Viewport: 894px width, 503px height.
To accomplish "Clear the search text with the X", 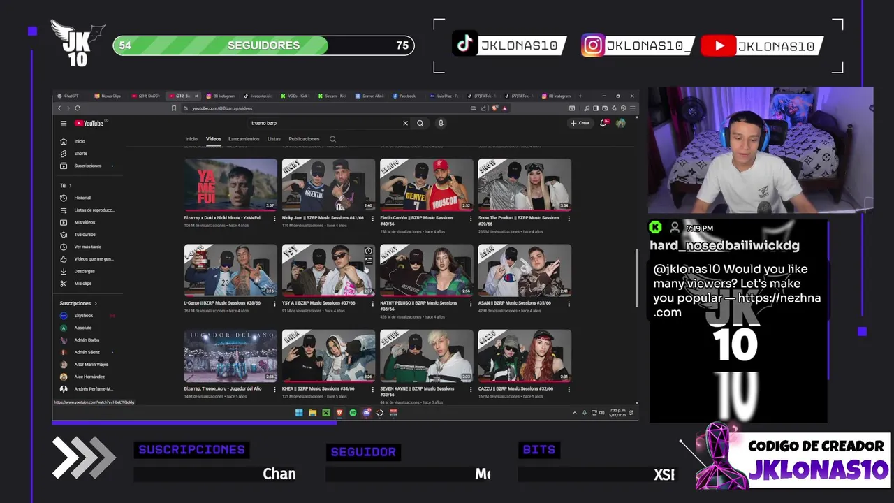I will [x=405, y=123].
